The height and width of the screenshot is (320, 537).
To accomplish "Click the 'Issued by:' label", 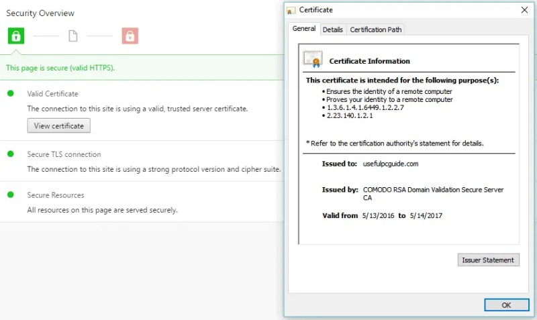I will click(340, 190).
